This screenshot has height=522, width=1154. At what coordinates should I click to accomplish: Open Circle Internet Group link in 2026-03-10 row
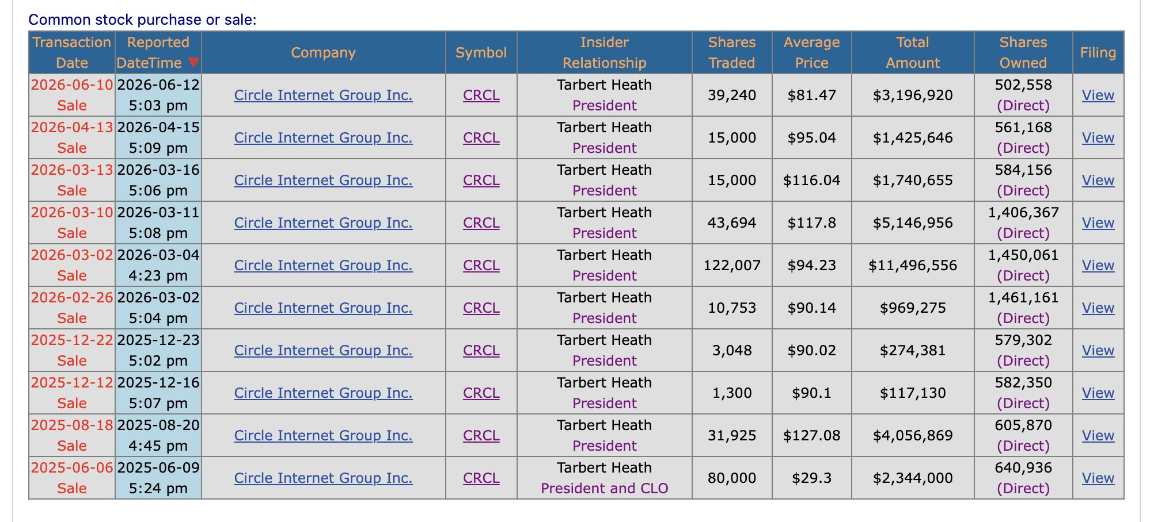[323, 222]
